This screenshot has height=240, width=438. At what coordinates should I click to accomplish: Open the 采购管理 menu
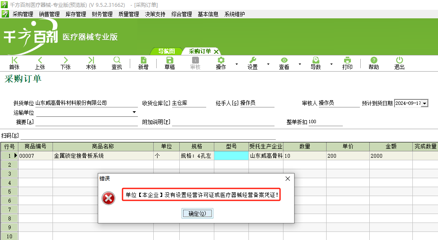click(x=23, y=14)
